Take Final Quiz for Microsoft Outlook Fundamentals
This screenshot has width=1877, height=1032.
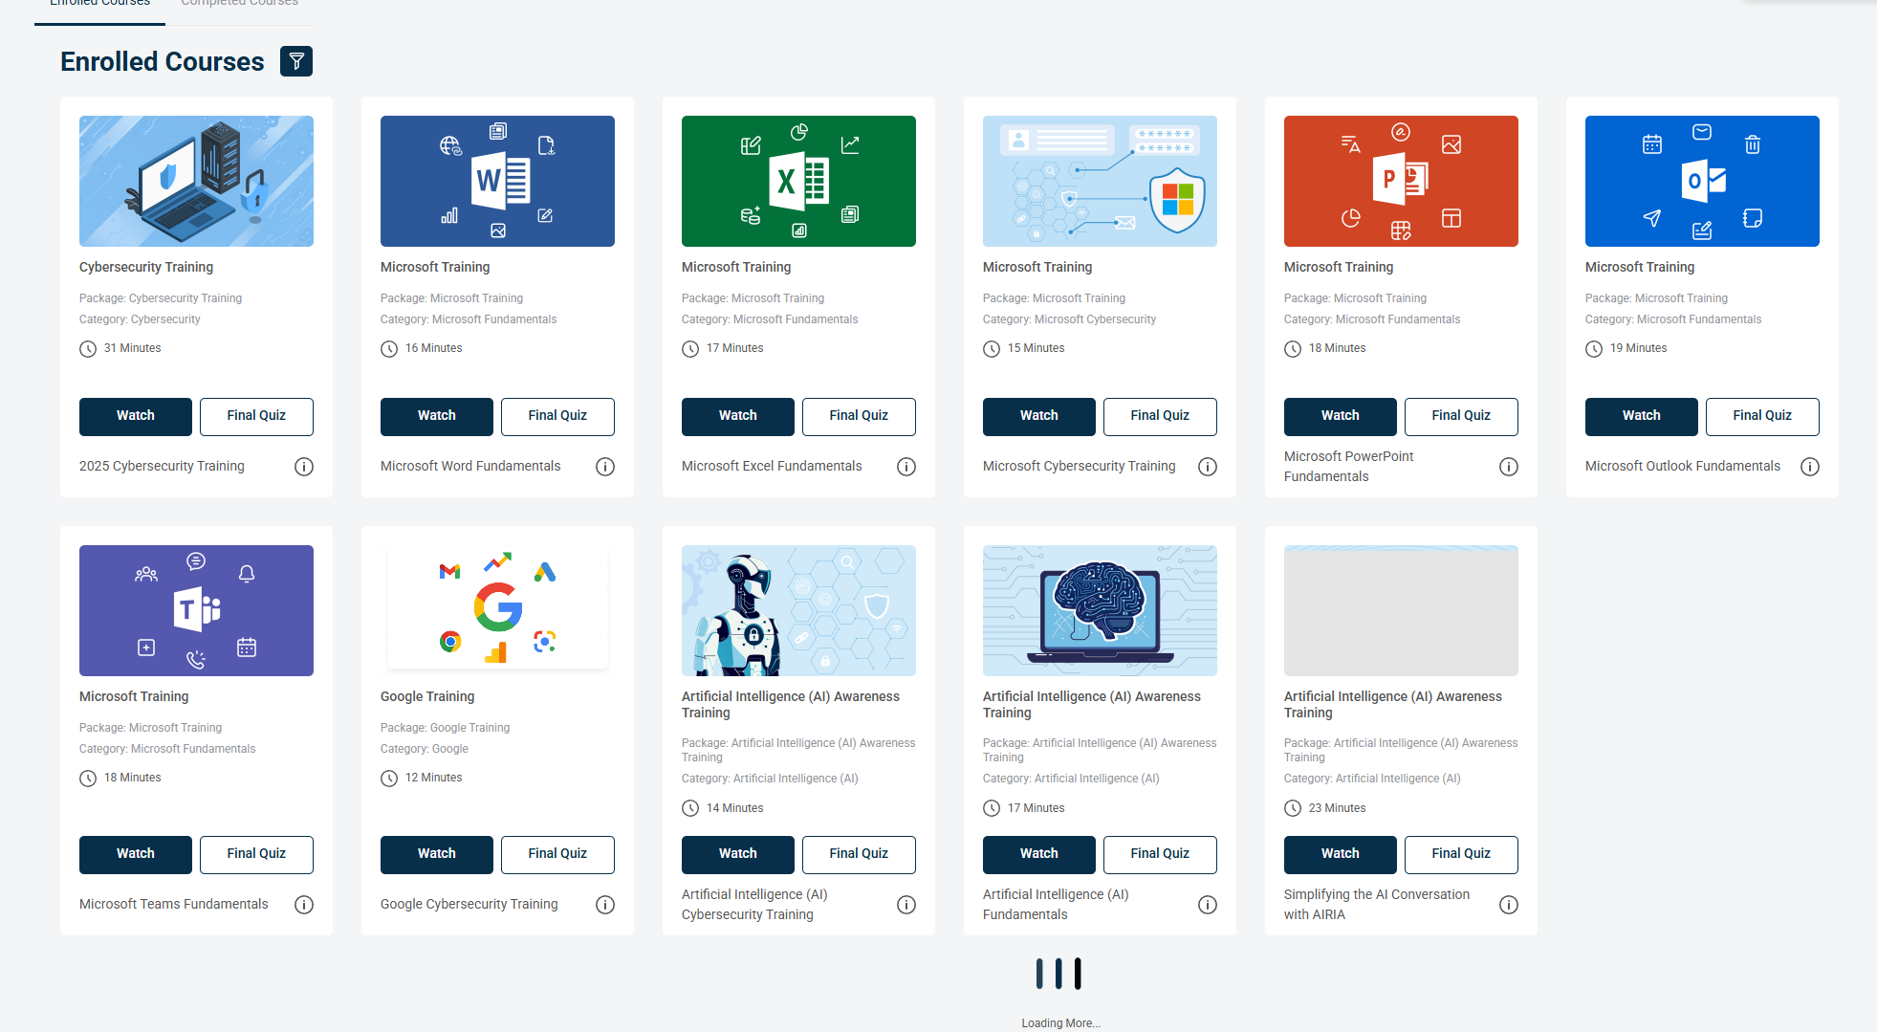tap(1762, 416)
